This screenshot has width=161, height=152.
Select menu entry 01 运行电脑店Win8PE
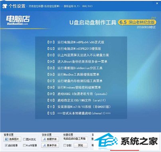[x=75, y=42]
